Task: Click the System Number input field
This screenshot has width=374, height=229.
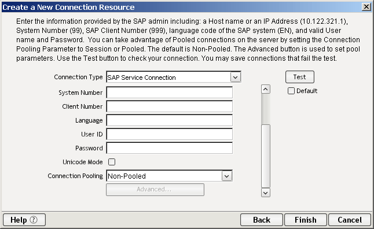Action: [170, 93]
